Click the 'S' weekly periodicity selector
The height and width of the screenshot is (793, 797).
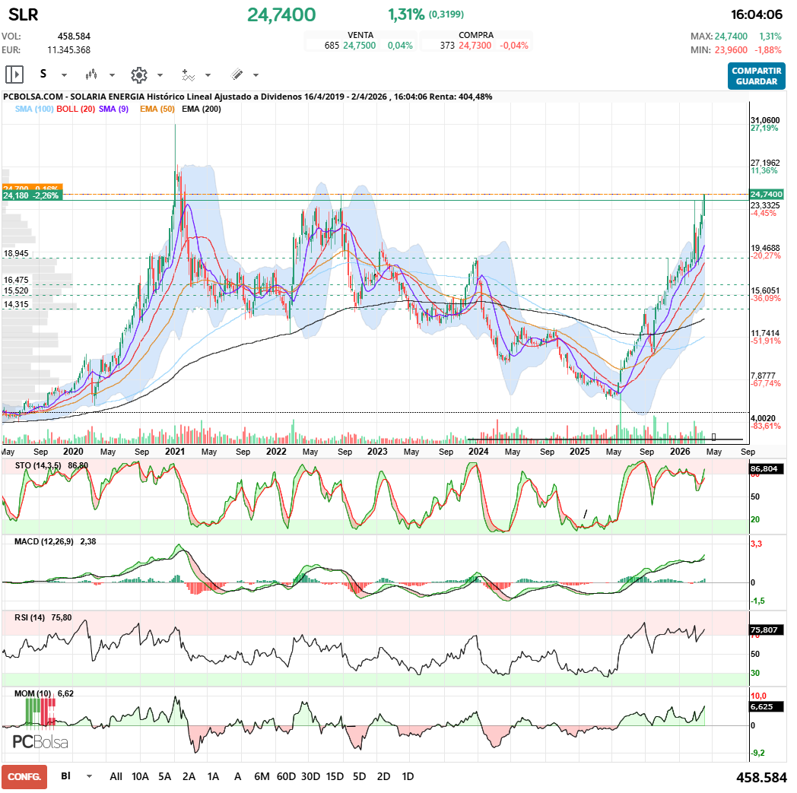(x=43, y=75)
